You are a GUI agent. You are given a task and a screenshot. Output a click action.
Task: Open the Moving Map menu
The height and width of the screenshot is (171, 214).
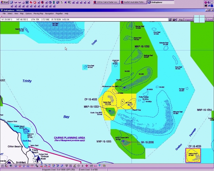coord(38,13)
